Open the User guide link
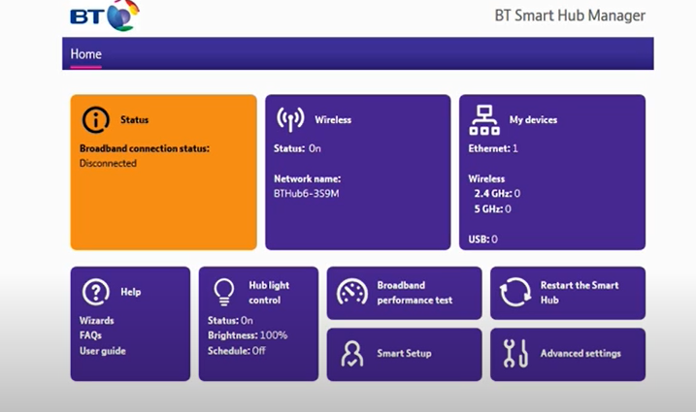 [102, 351]
